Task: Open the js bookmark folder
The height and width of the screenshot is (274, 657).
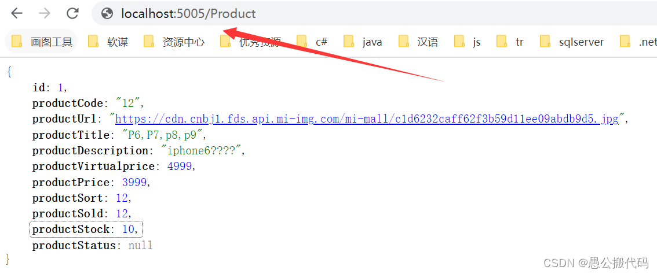Action: (468, 42)
